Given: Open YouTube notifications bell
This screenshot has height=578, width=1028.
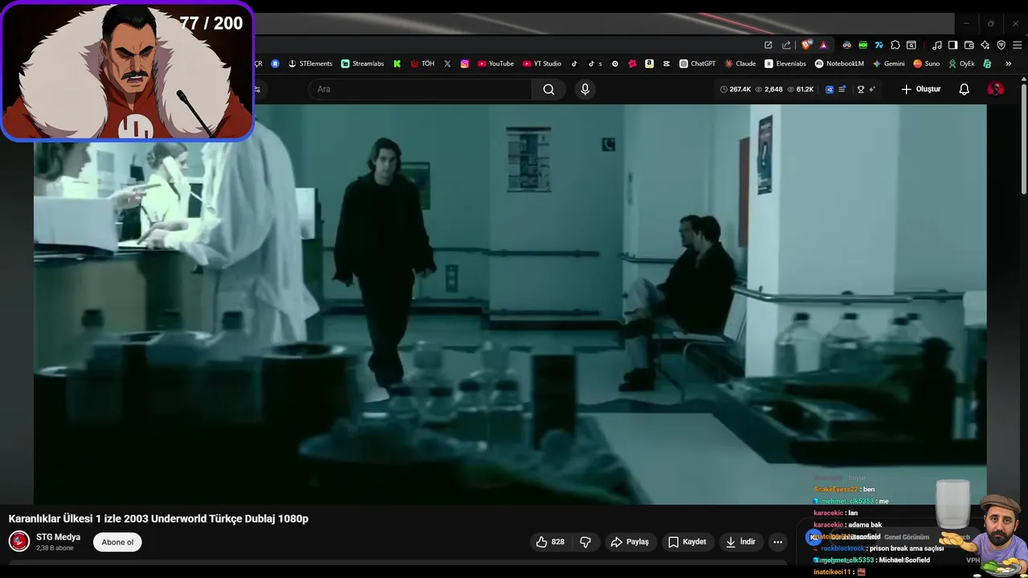Looking at the screenshot, I should coord(965,89).
